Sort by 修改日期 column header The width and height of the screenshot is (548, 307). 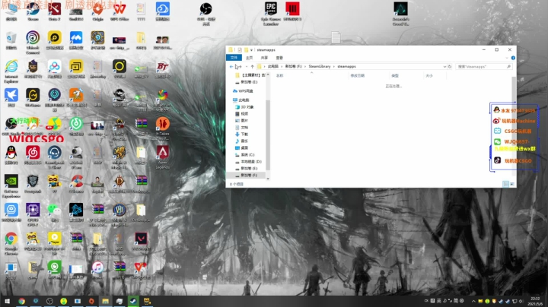pyautogui.click(x=358, y=76)
